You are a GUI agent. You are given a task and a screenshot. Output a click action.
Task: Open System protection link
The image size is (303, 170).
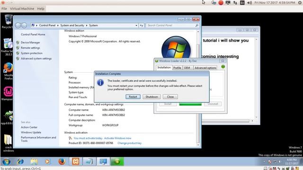32,53
